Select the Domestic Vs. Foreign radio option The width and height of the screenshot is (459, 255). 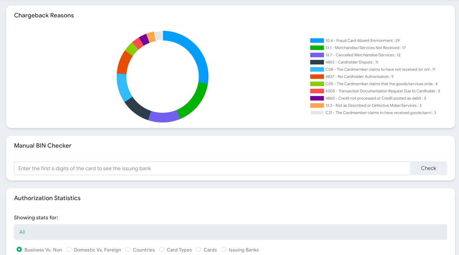[x=69, y=250]
